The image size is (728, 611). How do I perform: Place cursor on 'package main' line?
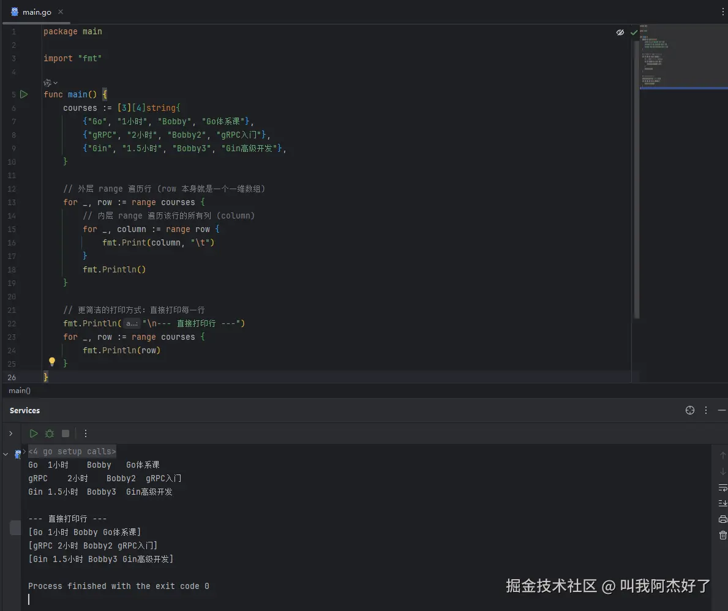pyautogui.click(x=72, y=32)
